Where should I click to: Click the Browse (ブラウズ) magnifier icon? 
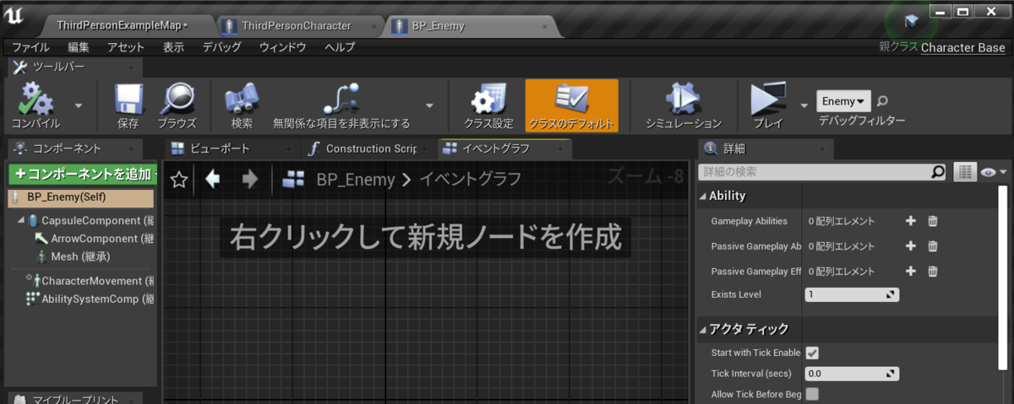click(x=177, y=99)
